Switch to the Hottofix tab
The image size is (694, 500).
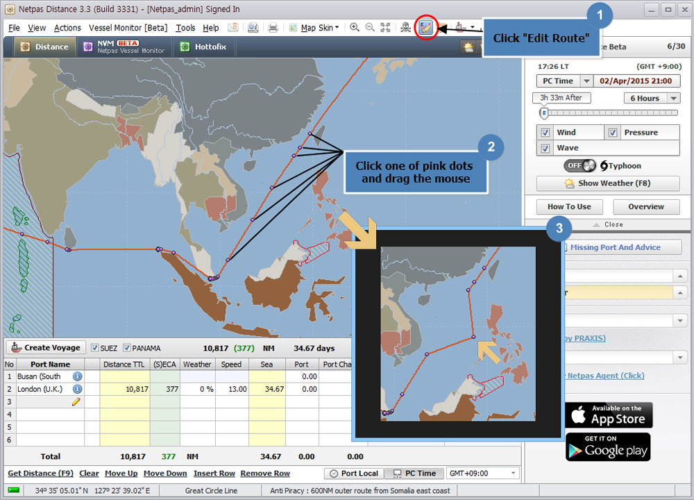tap(204, 47)
